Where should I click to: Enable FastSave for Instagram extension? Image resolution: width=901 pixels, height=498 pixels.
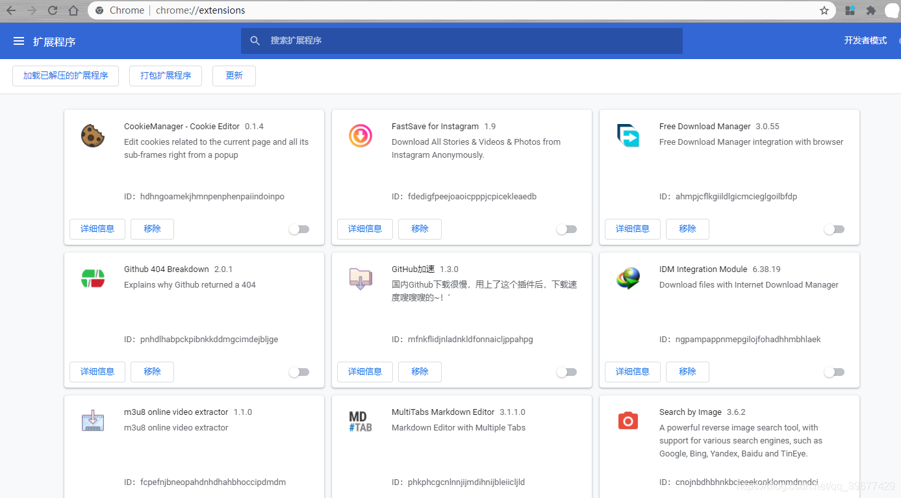click(567, 229)
